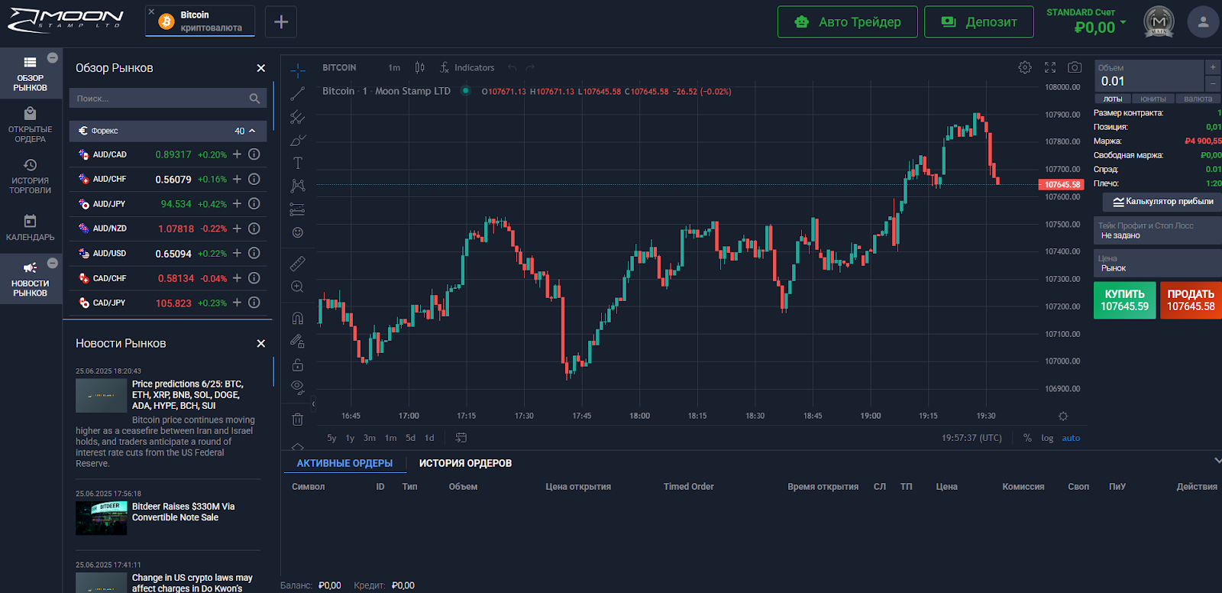Select the trend line drawing tool
The width and height of the screenshot is (1222, 593).
coord(298,94)
